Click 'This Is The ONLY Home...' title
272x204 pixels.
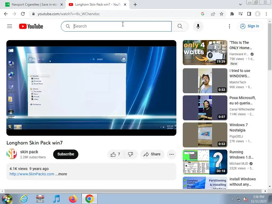[241, 45]
